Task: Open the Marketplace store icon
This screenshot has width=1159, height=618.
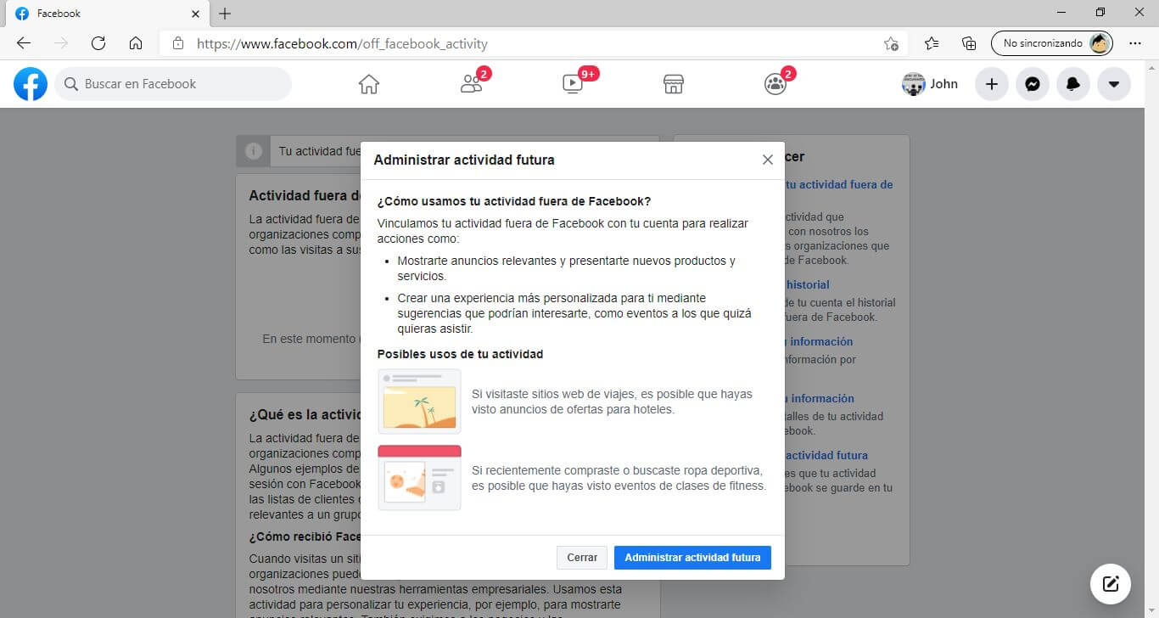Action: tap(674, 84)
